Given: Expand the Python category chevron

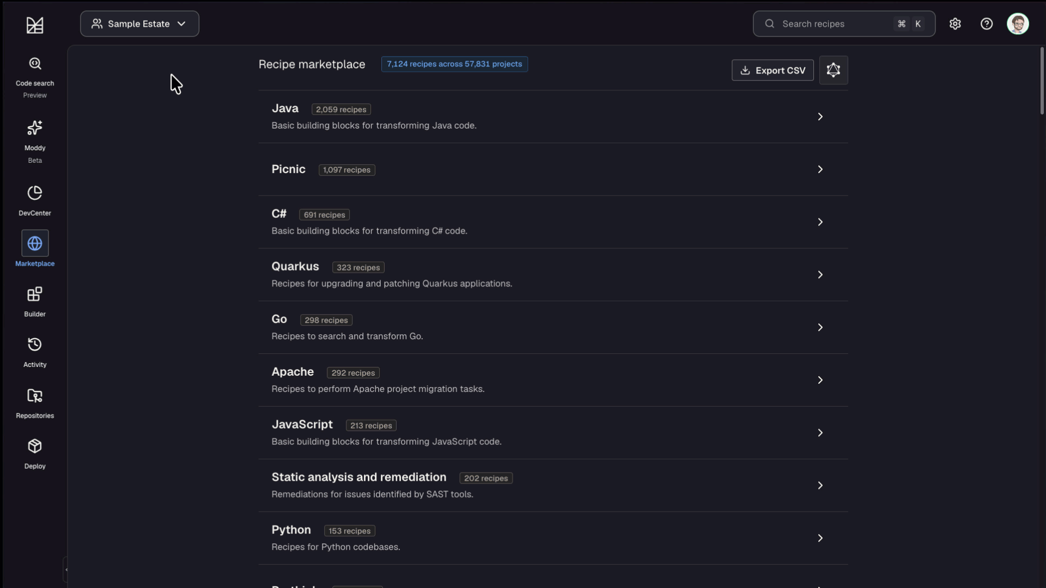Looking at the screenshot, I should (x=820, y=538).
